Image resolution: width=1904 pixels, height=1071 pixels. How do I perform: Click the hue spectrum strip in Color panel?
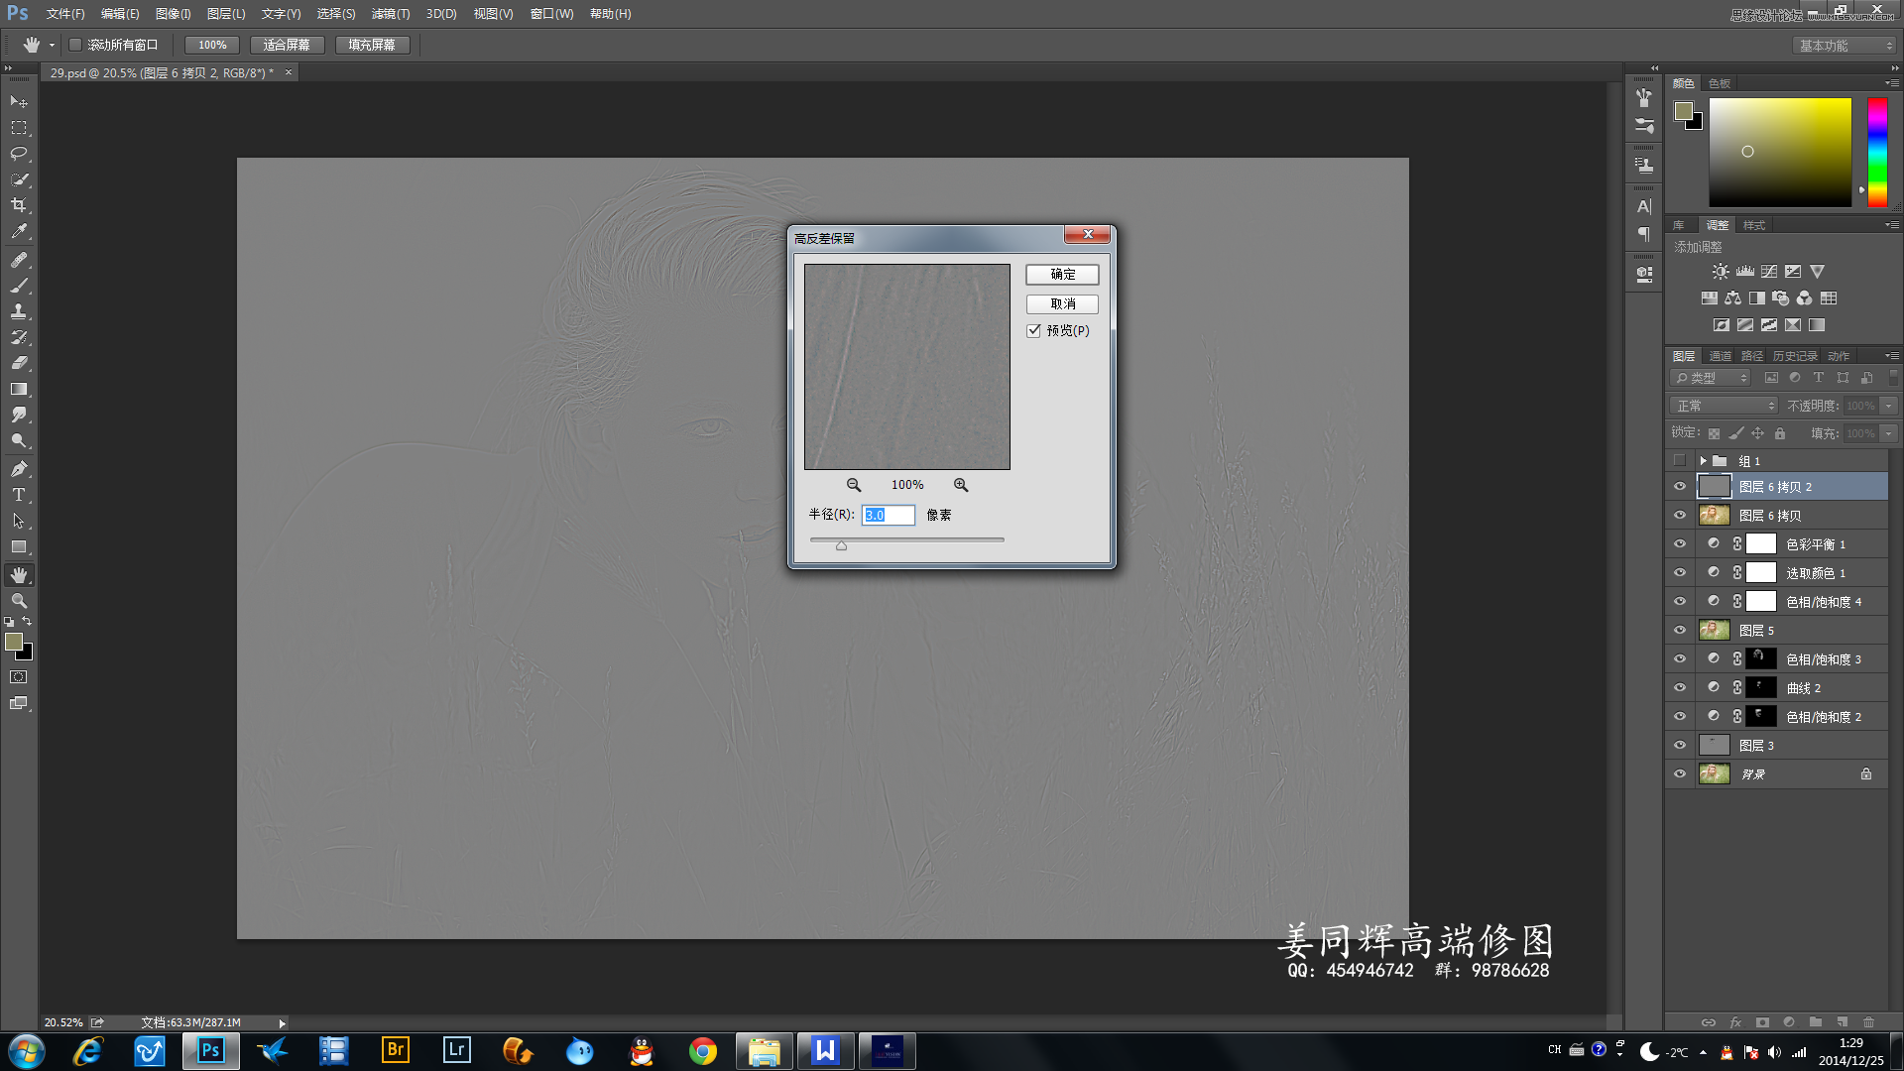(1877, 152)
